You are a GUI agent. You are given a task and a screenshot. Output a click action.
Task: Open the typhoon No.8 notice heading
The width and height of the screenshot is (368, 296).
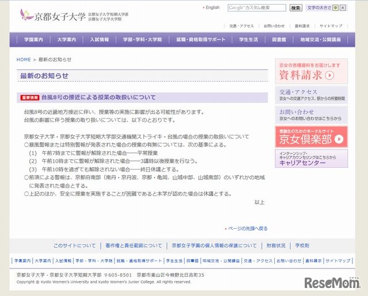[98, 97]
